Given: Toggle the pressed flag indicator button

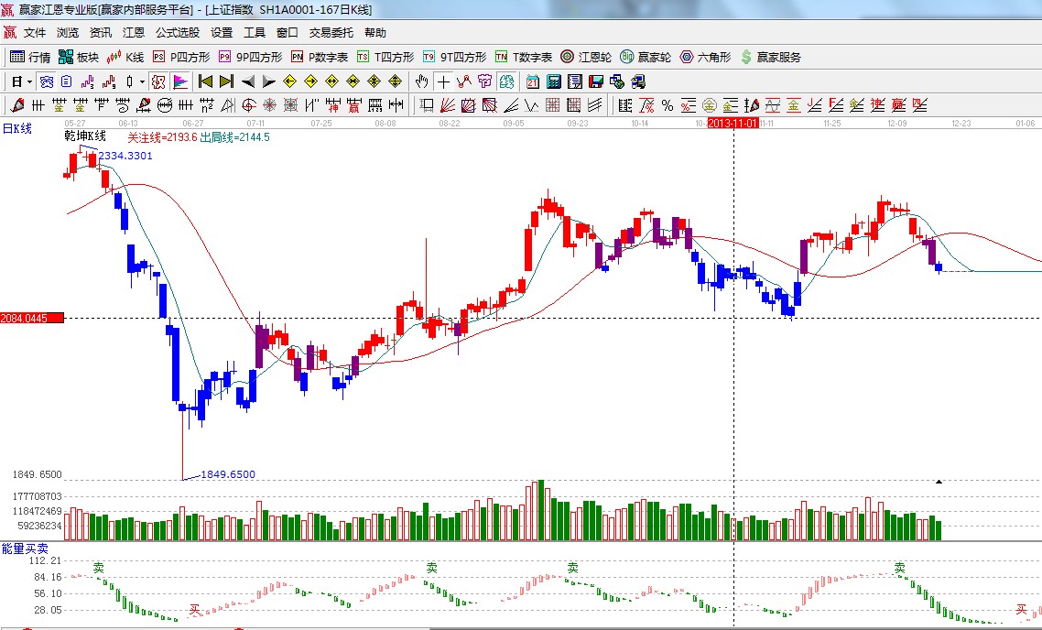Looking at the screenshot, I should (x=179, y=81).
